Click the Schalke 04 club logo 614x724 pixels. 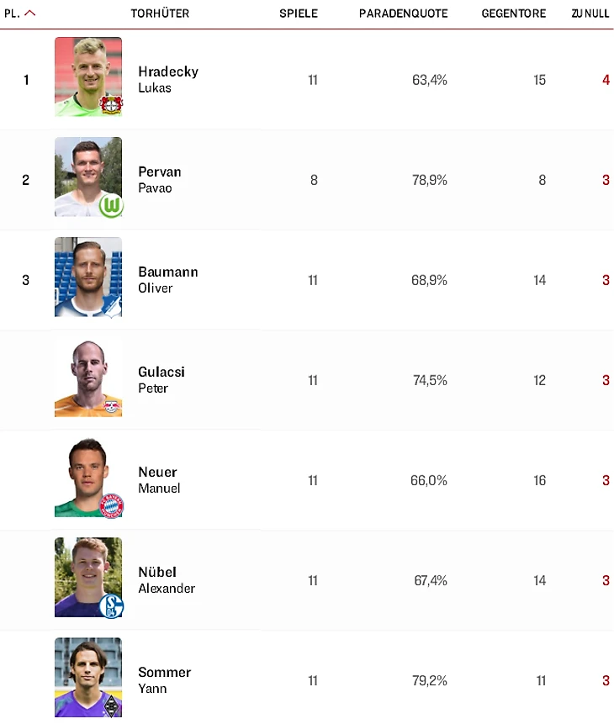point(111,605)
